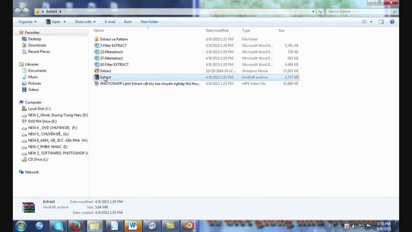
Task: Open Recent Places in Favorites
Action: point(39,52)
